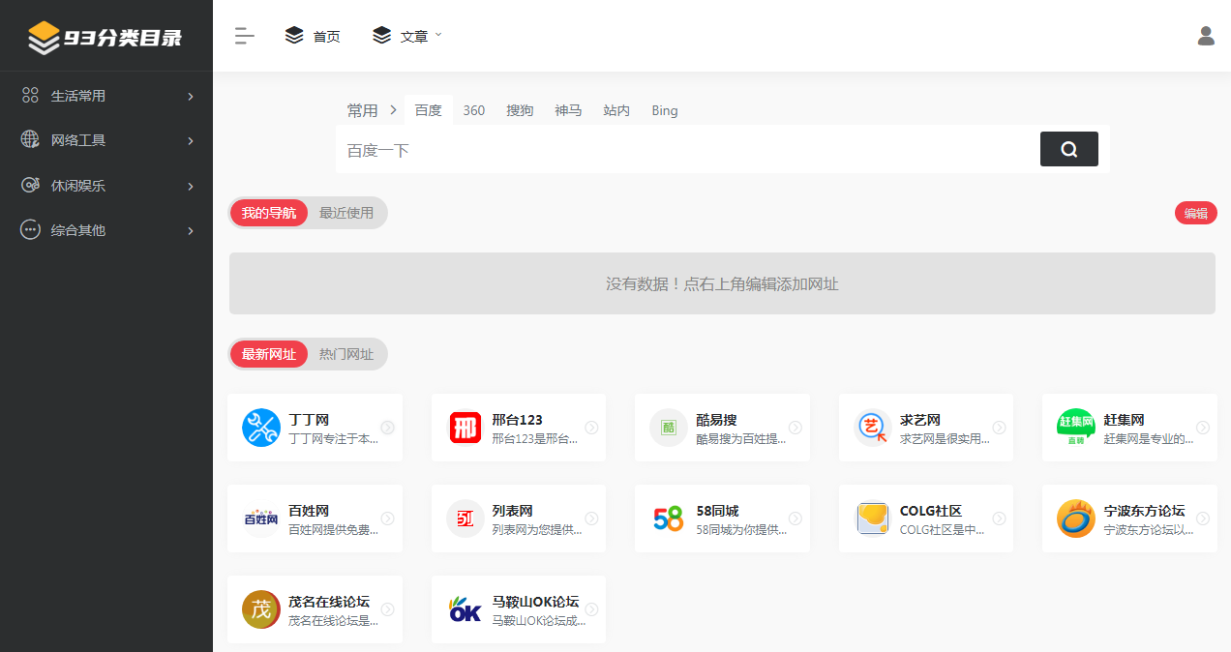The height and width of the screenshot is (652, 1231).
Task: Click the 百姓网 site icon
Action: (261, 519)
